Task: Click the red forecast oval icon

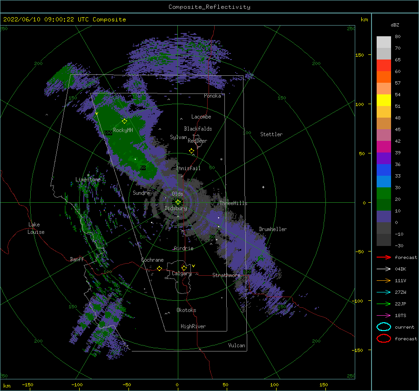Action: pos(384,338)
